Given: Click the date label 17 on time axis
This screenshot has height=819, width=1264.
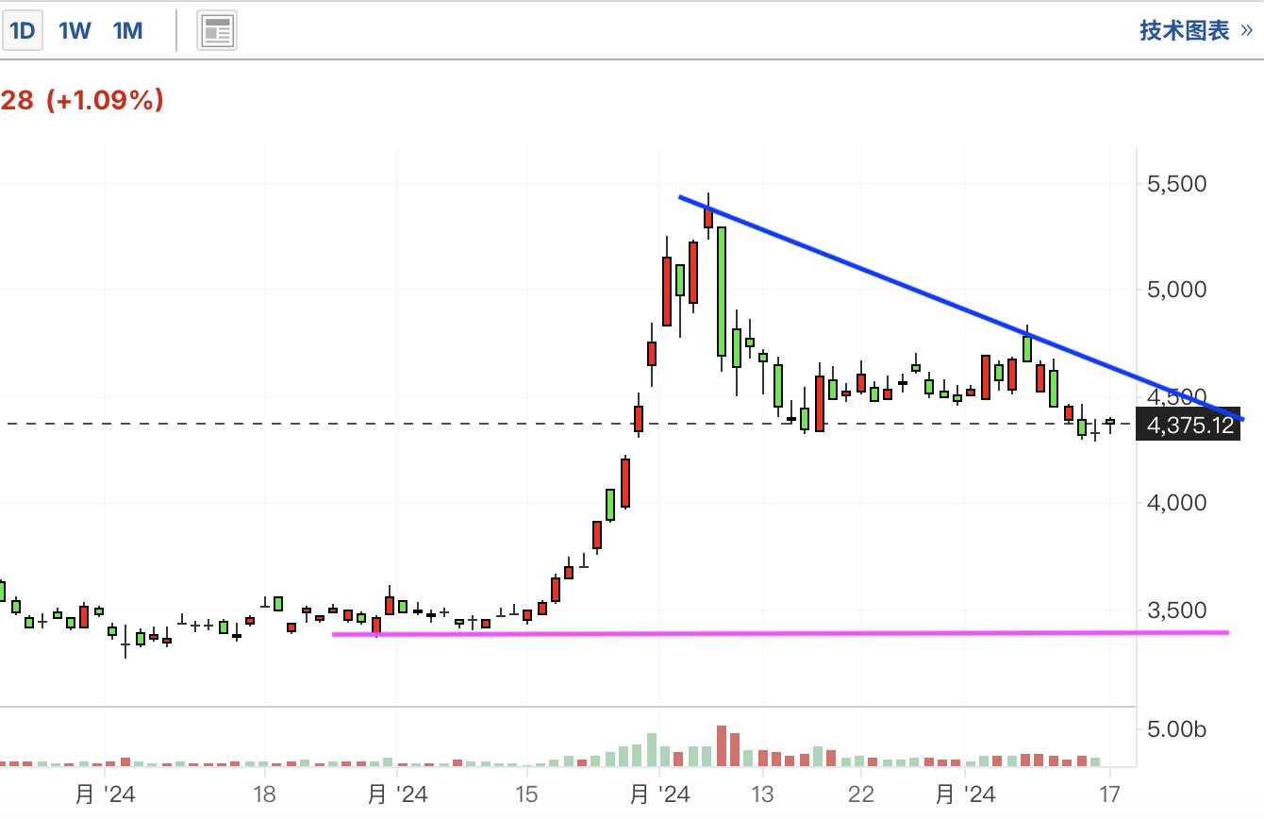Looking at the screenshot, I should coord(1110,794).
